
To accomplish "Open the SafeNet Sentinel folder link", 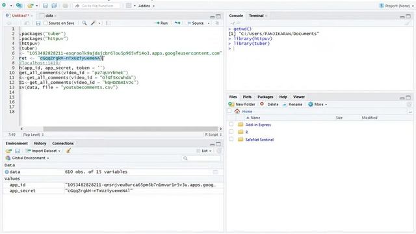I will (259, 140).
